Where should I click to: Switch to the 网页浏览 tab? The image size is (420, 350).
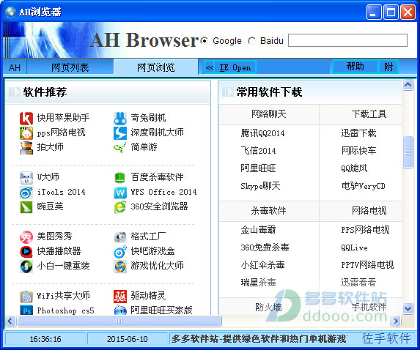pyautogui.click(x=156, y=67)
